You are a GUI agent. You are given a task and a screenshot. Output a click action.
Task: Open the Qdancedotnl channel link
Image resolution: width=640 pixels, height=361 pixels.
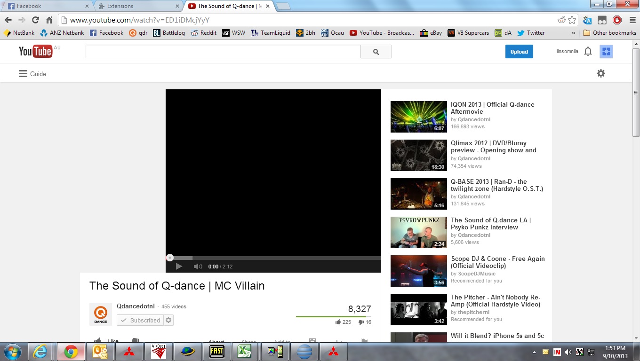[x=136, y=306]
